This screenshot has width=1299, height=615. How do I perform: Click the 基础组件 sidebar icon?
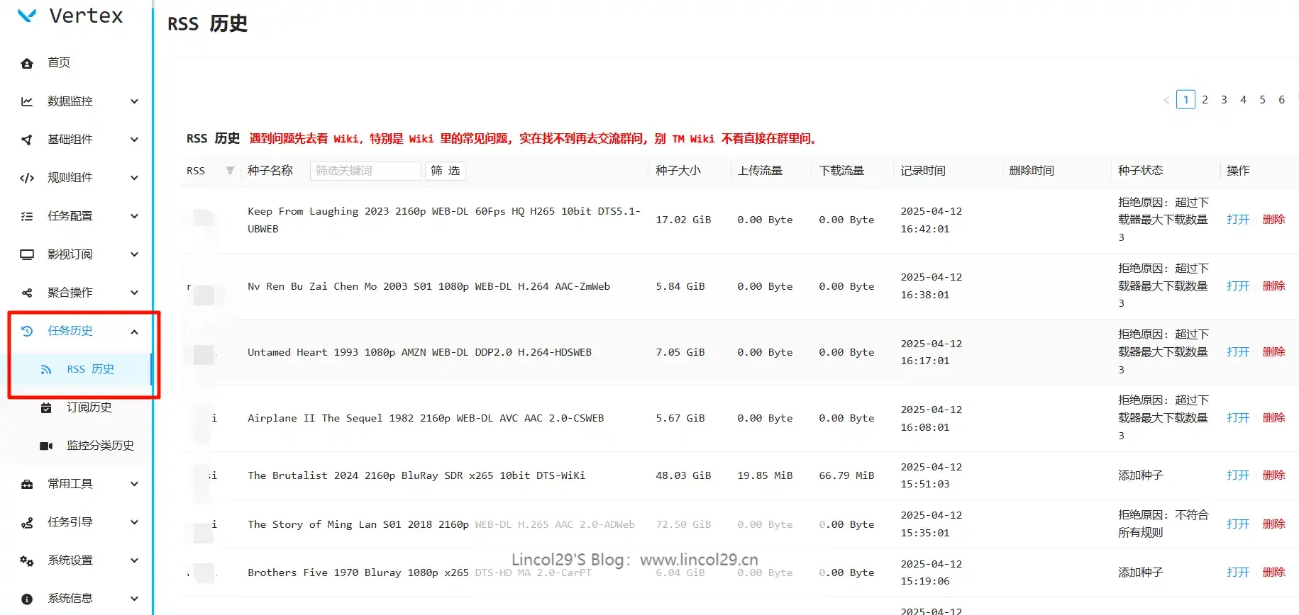point(27,140)
